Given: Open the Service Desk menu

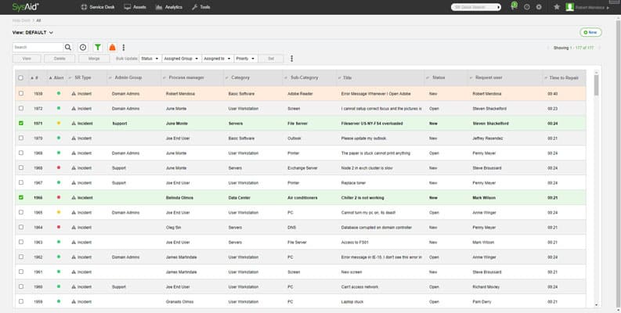Looking at the screenshot, I should (x=98, y=7).
